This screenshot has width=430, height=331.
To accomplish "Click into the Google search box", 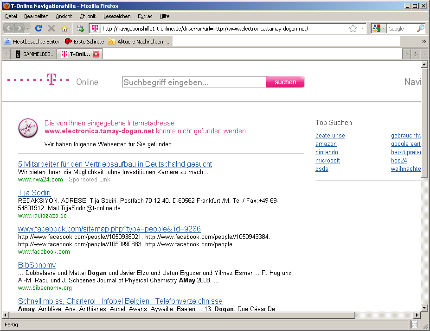I will pos(401,29).
